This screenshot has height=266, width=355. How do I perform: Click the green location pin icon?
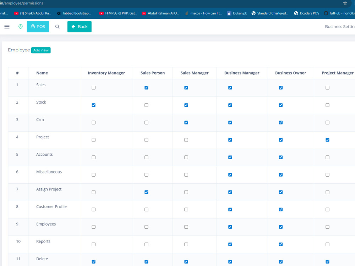(20, 27)
